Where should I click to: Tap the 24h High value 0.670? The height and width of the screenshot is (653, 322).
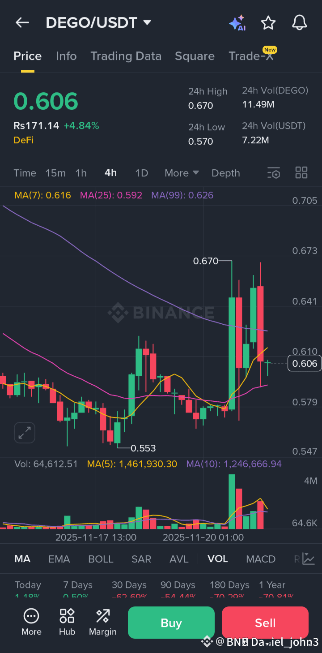coord(201,106)
